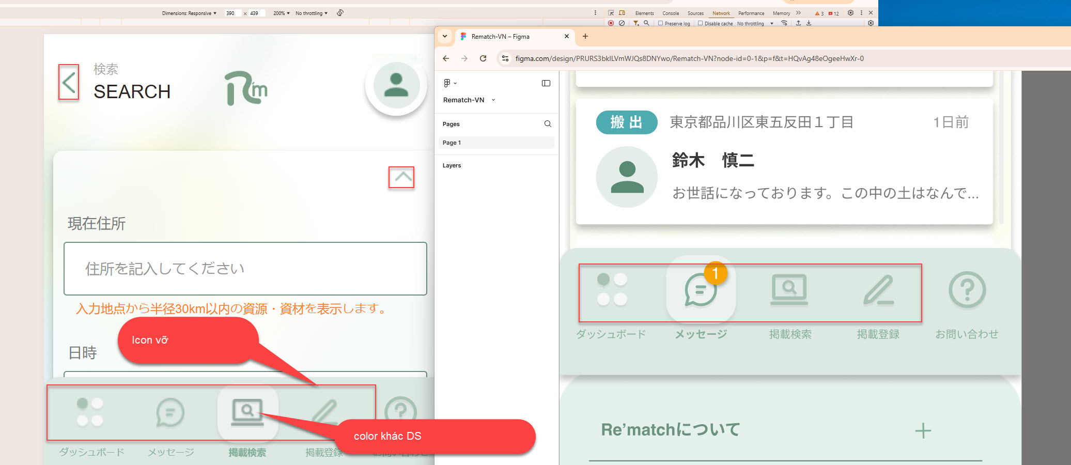Click the rotate icon in the device toolbar
The image size is (1071, 465).
click(x=340, y=13)
